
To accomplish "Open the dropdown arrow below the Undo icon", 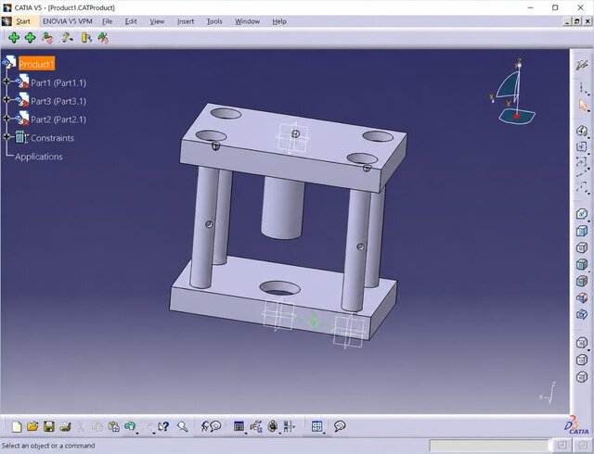I will click(x=153, y=432).
